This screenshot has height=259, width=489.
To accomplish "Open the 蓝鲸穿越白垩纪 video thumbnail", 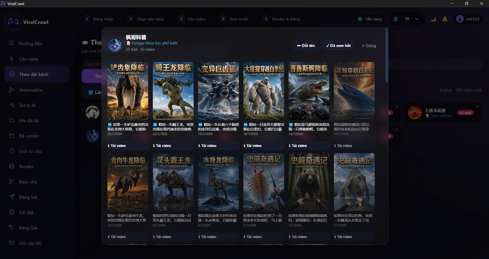I will (354, 91).
